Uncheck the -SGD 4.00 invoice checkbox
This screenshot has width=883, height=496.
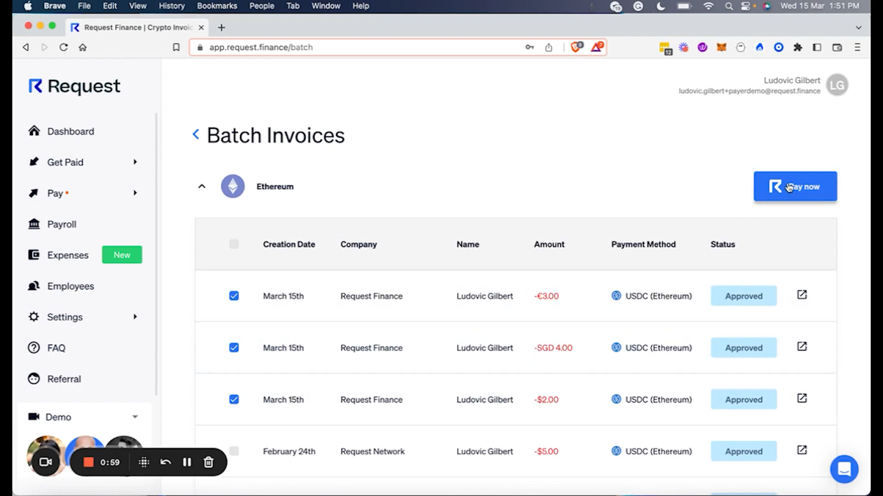click(x=234, y=348)
